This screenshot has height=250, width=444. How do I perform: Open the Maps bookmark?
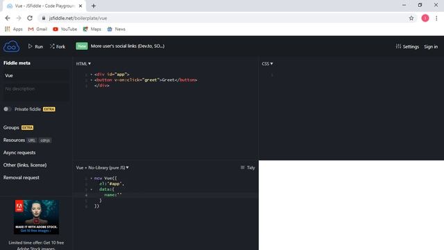tap(92, 29)
